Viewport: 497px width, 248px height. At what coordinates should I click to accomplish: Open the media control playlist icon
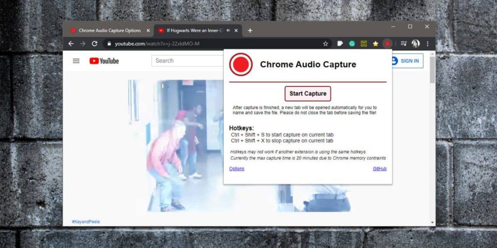tap(403, 44)
